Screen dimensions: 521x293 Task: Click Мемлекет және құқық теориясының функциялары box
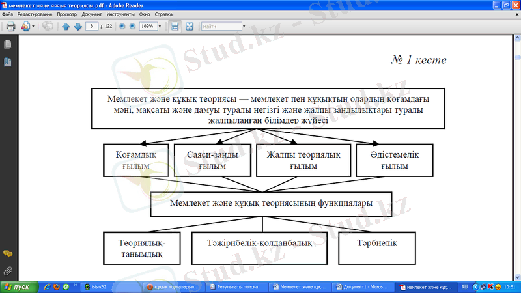[271, 204]
